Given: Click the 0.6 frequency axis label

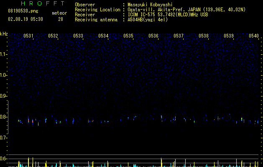Looking at the screenshot, I should 3,159.
